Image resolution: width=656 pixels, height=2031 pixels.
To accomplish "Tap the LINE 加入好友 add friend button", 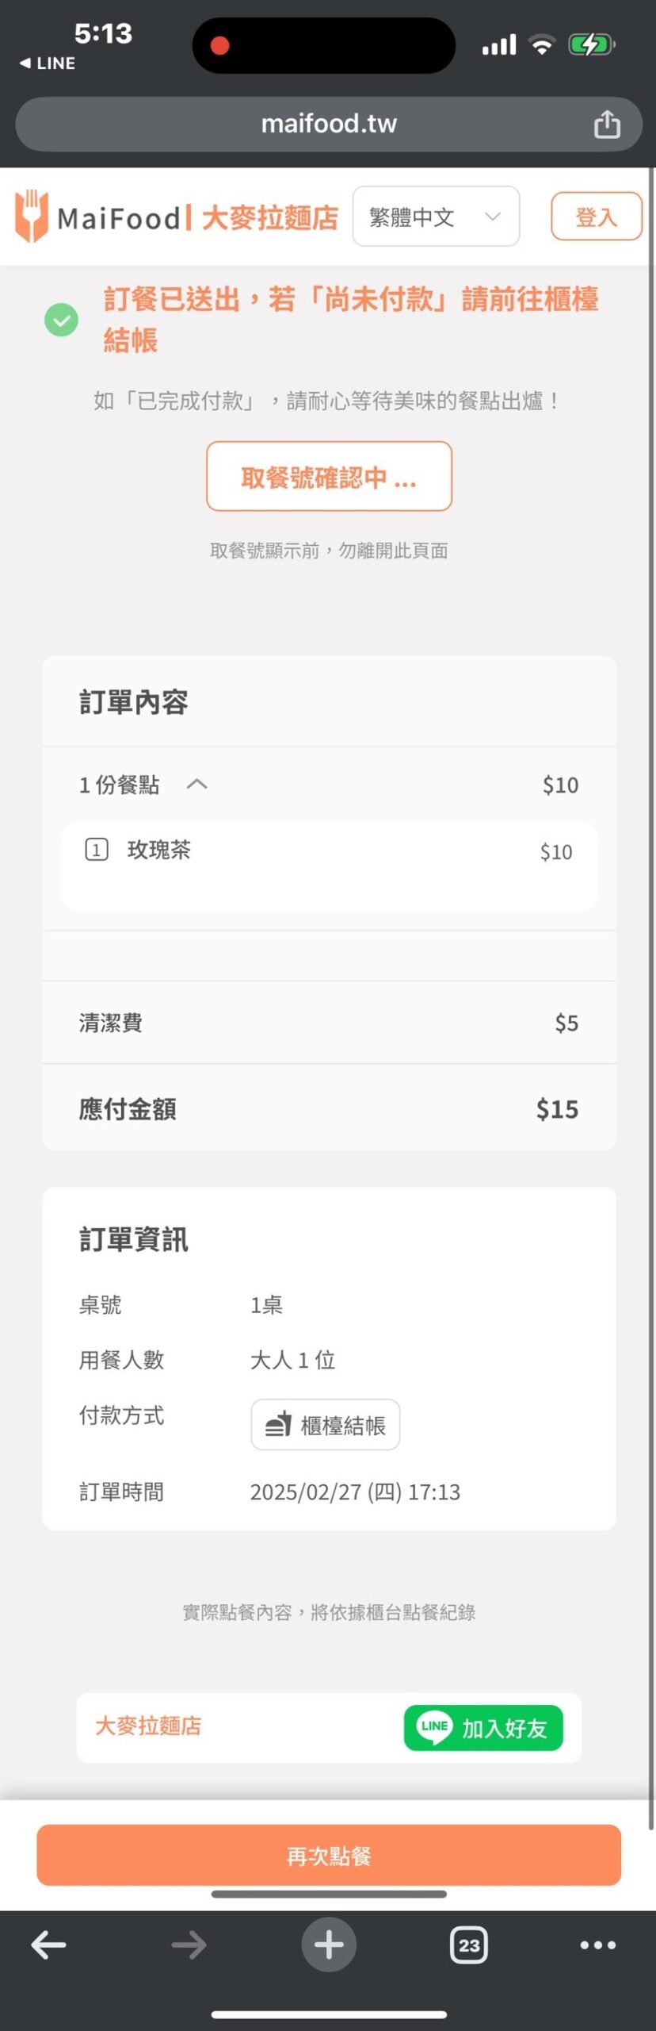I will (x=483, y=1728).
